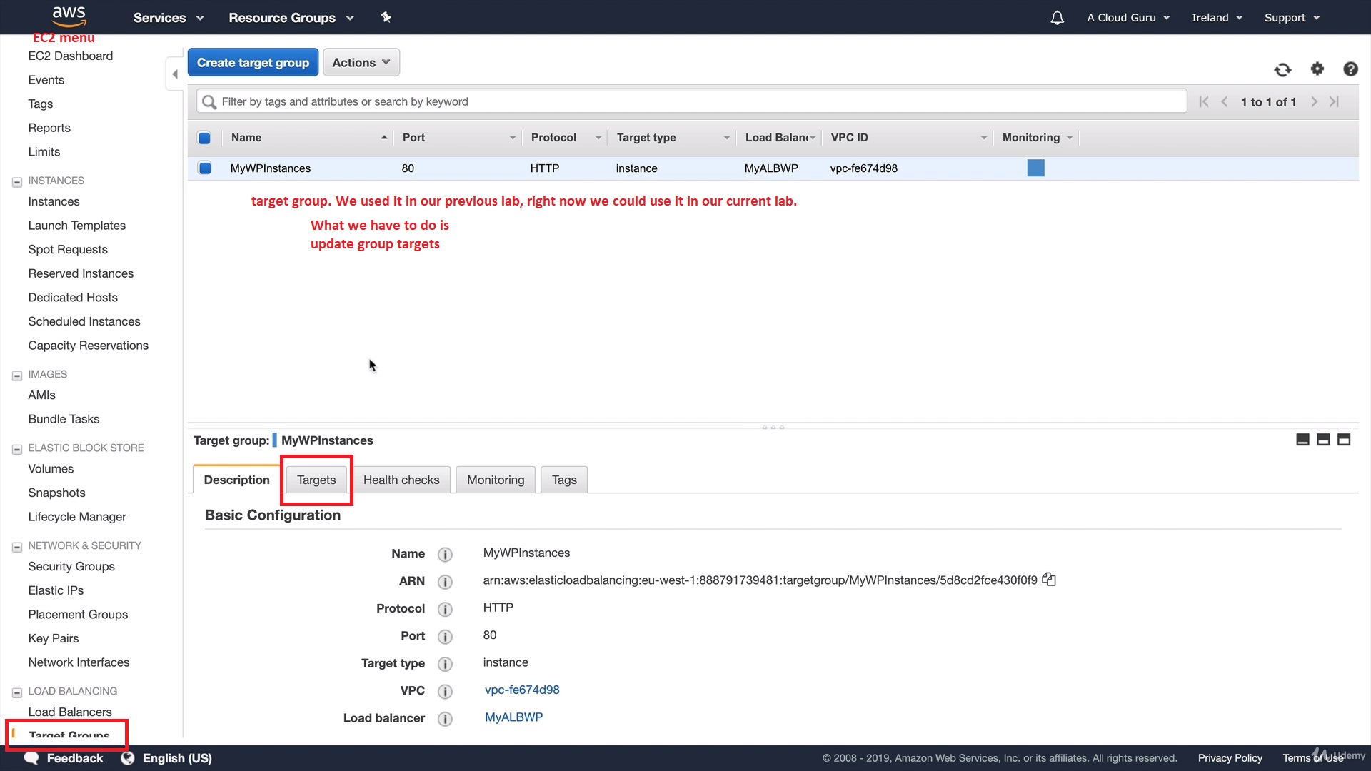Maximize the details pane with rightmost layout icon
This screenshot has width=1371, height=771.
1344,440
